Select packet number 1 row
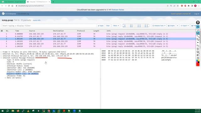 [98, 34]
